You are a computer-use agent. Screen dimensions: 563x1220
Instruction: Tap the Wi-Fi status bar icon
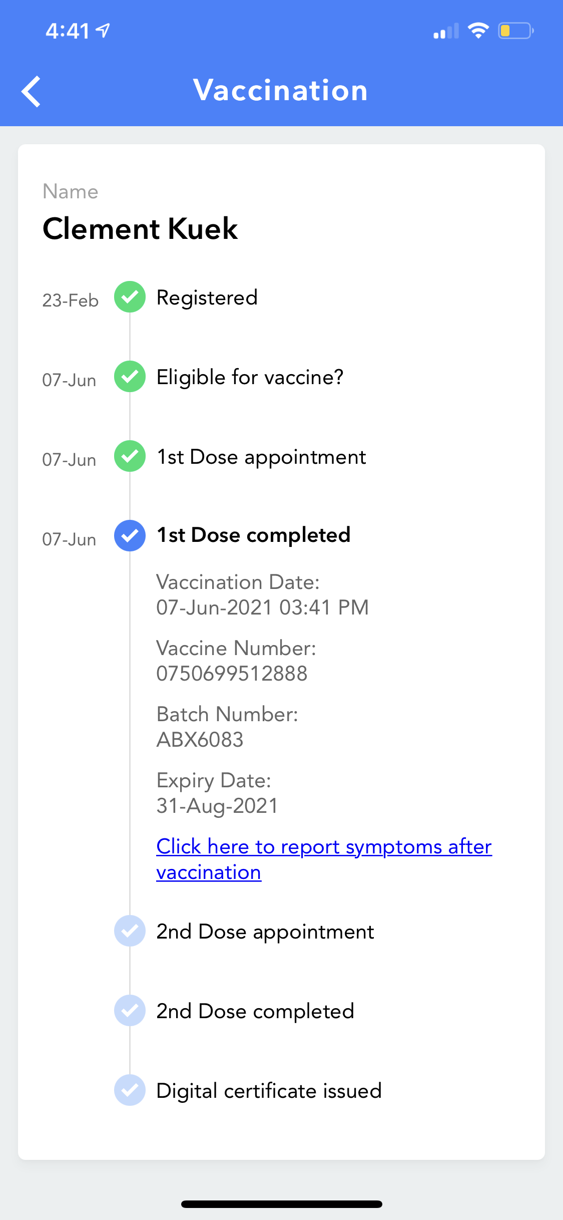click(x=478, y=31)
